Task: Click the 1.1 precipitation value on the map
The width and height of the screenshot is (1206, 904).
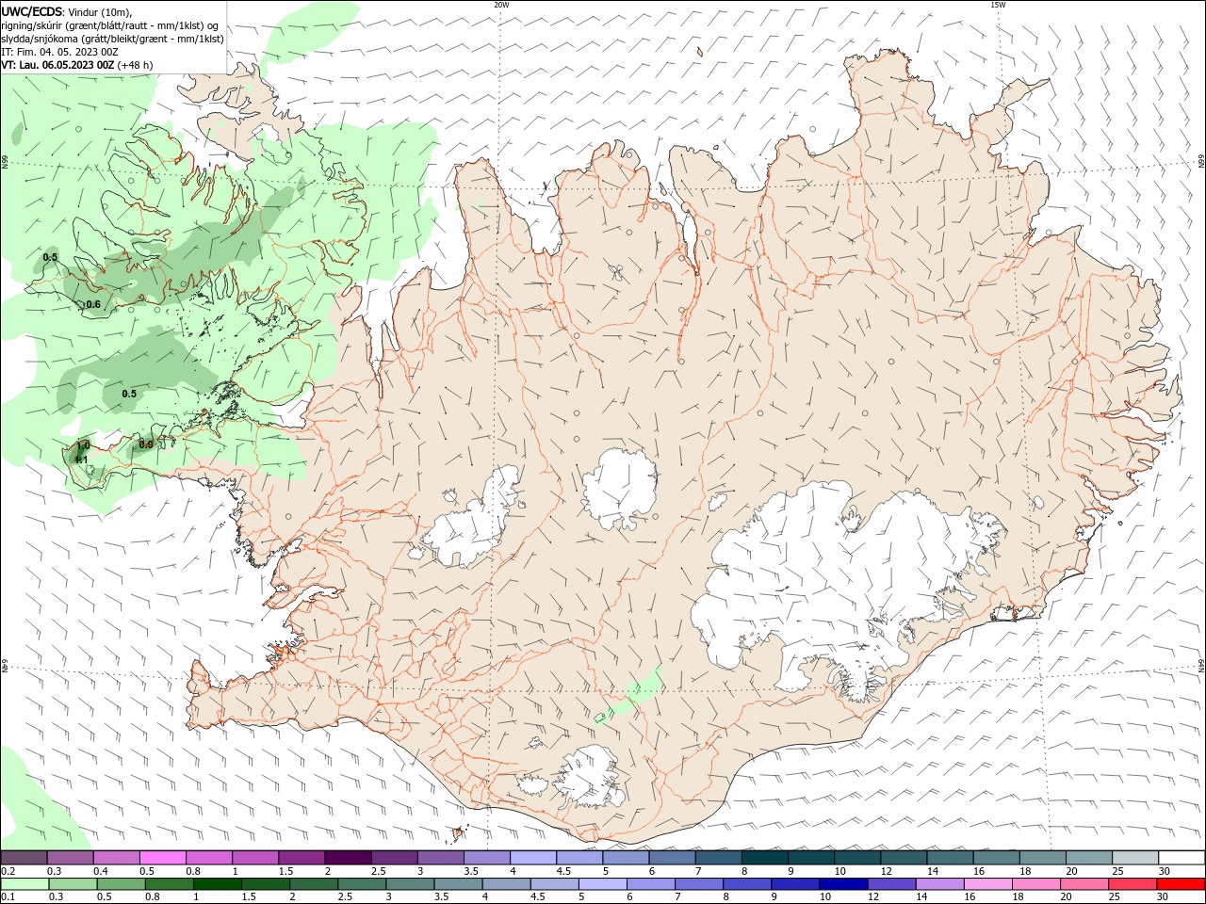Action: click(81, 460)
